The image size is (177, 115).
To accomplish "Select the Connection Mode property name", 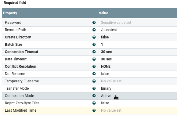I will (x=20, y=96).
